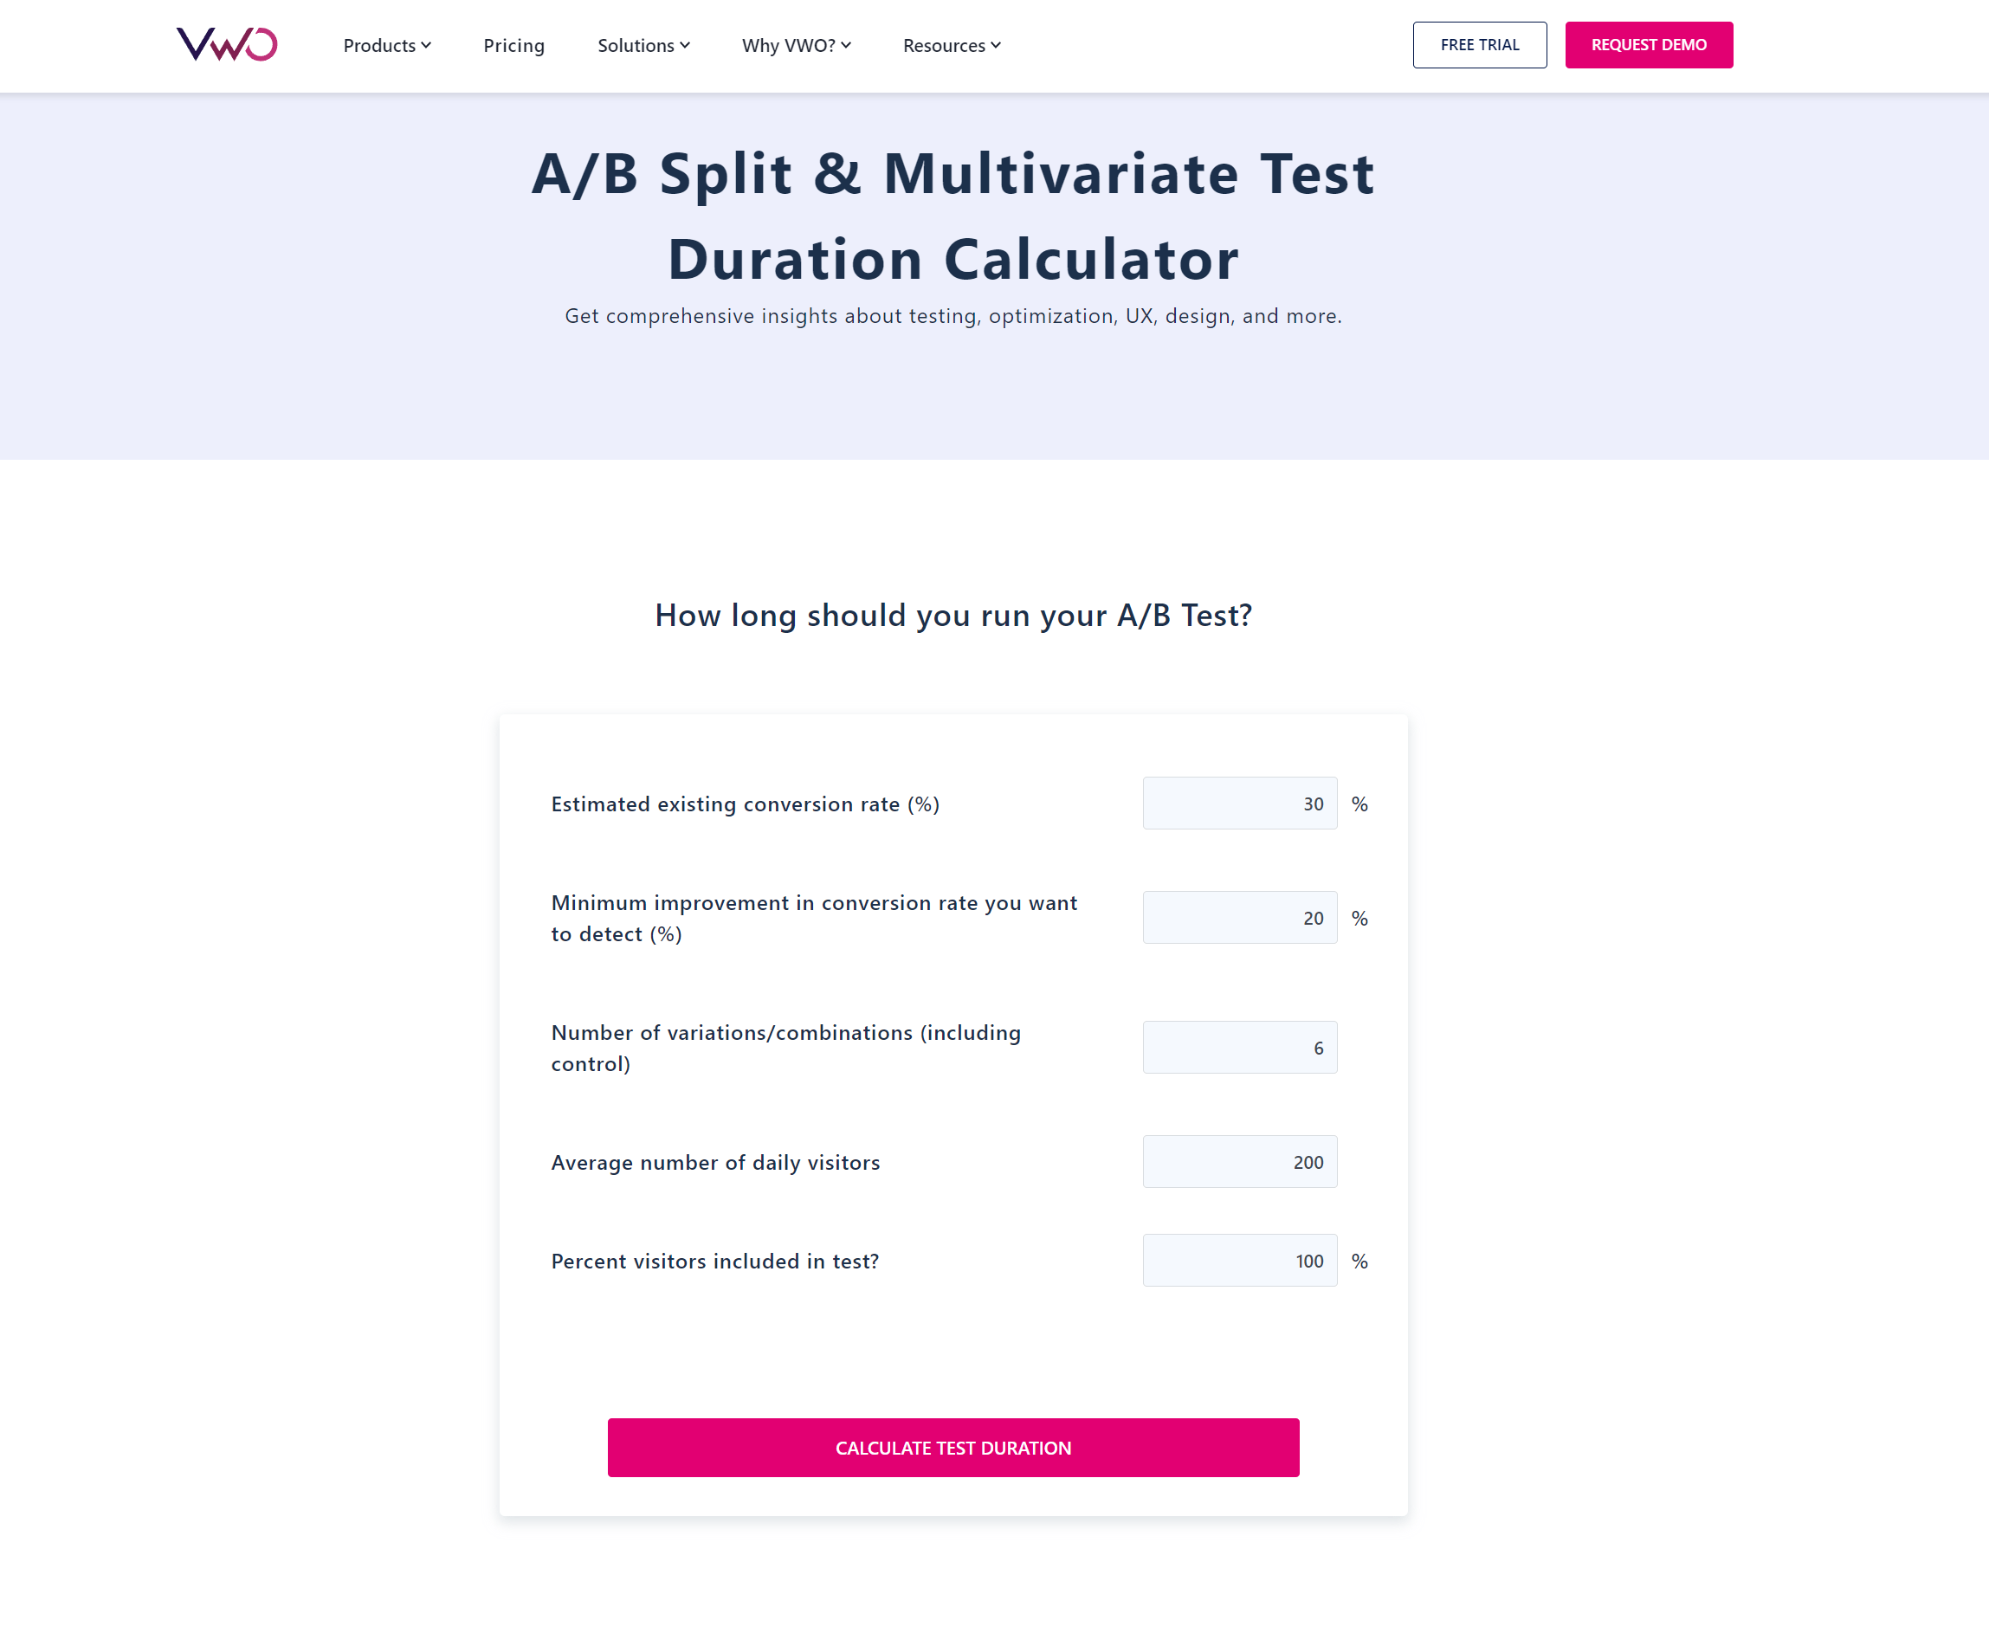Click CALCULATE TEST DURATION button
The image size is (1989, 1633).
pyautogui.click(x=953, y=1448)
